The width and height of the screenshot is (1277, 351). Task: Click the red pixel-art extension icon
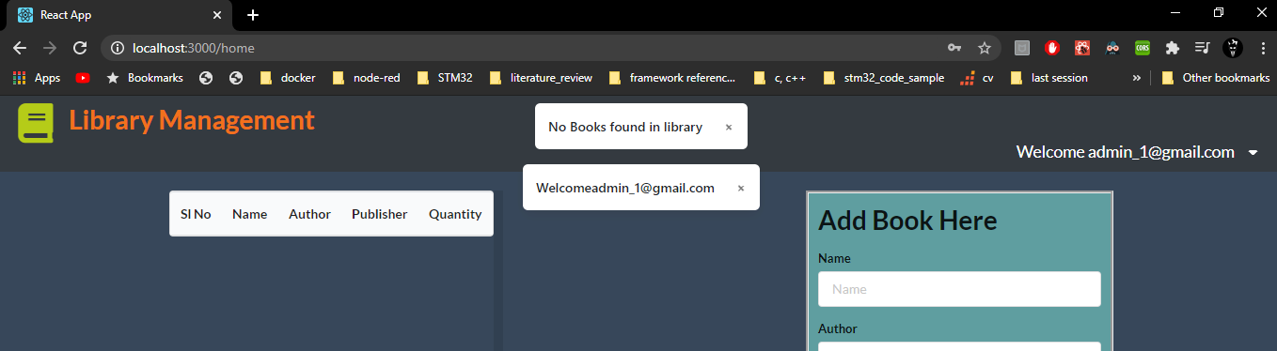click(1083, 48)
